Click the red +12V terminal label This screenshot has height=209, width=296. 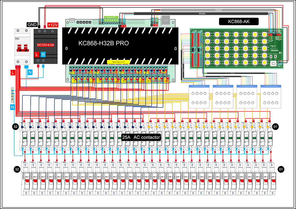point(53,25)
